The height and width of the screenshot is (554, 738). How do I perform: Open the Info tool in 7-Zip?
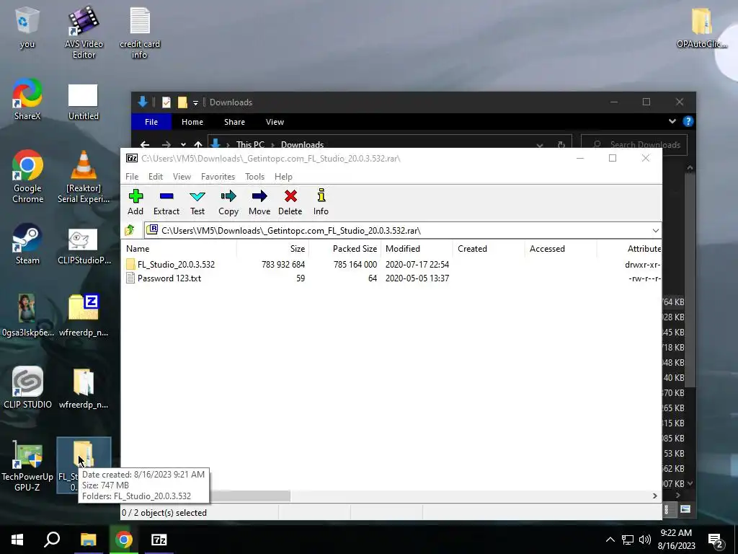[321, 202]
